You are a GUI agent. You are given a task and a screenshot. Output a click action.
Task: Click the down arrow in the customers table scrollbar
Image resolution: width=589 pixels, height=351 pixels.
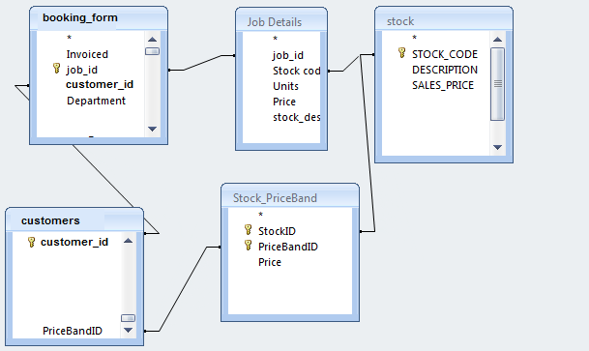click(128, 331)
